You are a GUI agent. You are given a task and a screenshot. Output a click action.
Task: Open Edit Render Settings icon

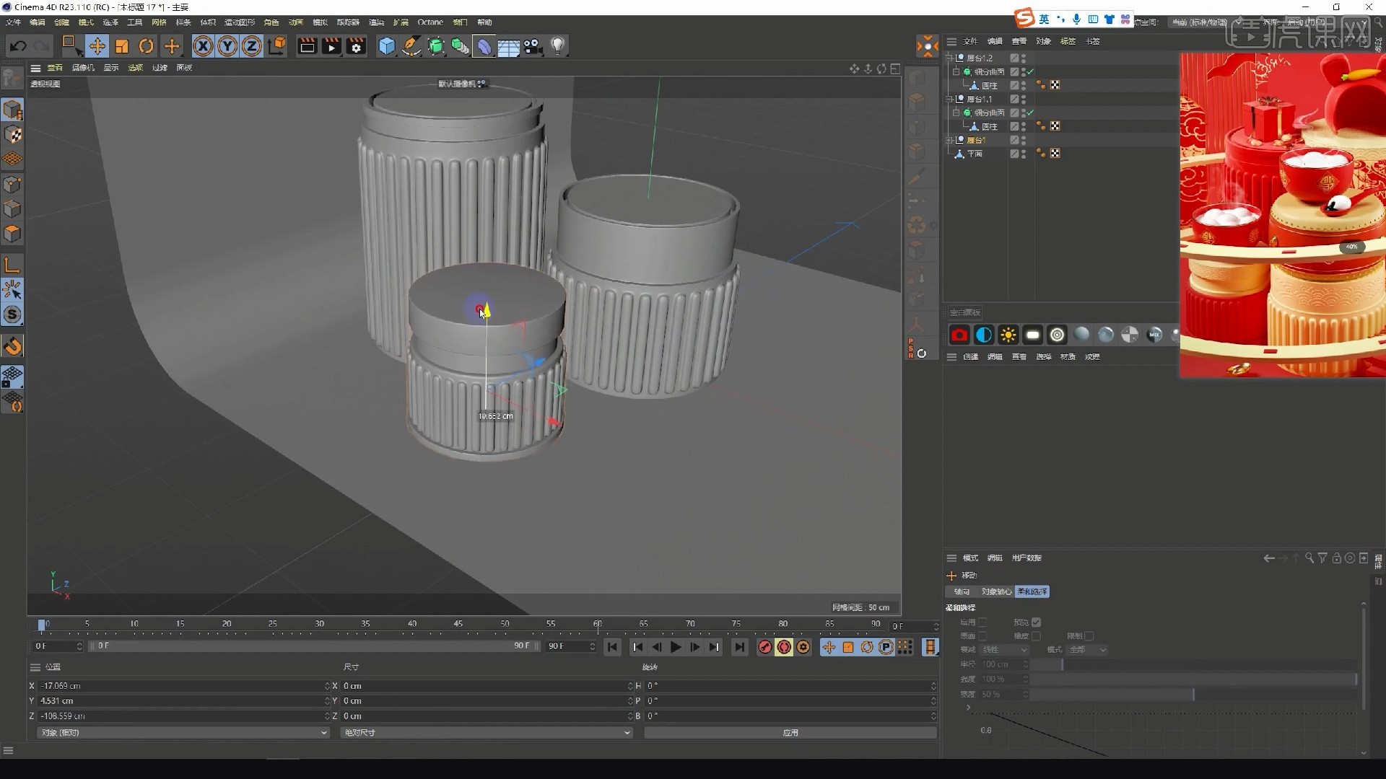(x=356, y=46)
